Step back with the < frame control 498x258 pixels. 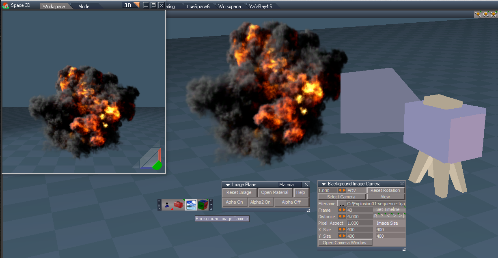point(388,216)
